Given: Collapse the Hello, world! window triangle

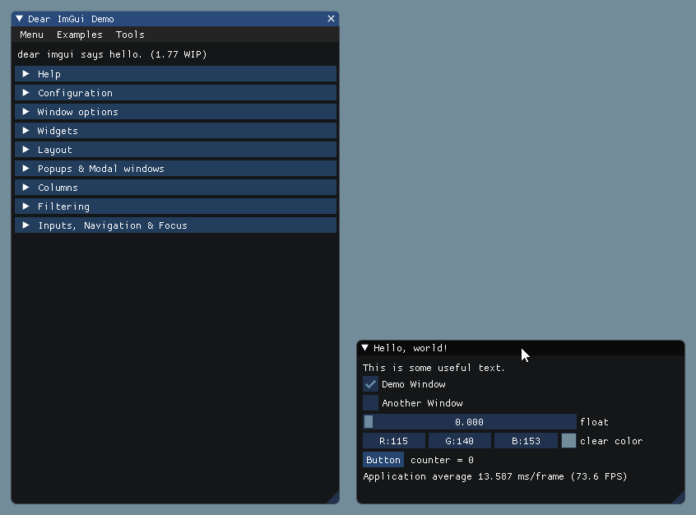Looking at the screenshot, I should pos(364,348).
